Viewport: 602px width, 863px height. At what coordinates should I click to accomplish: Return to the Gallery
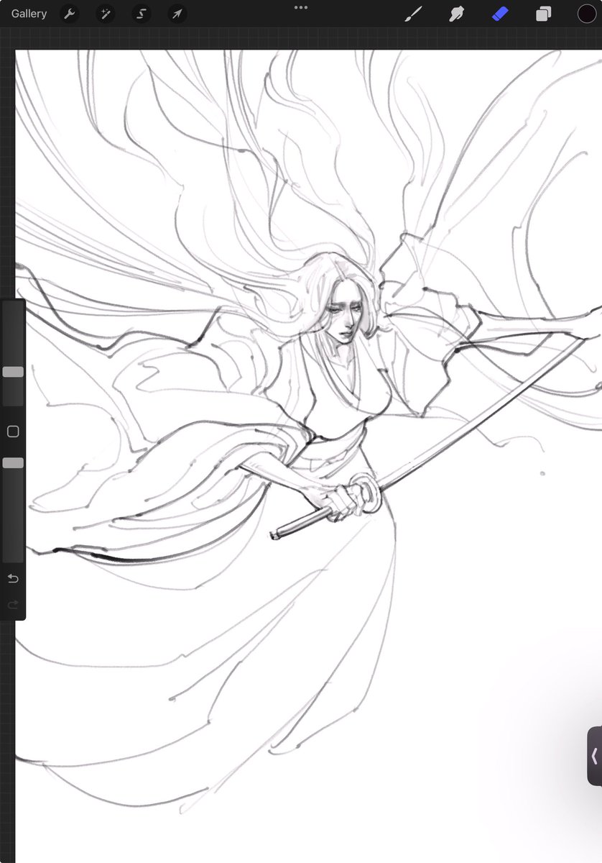pos(29,14)
